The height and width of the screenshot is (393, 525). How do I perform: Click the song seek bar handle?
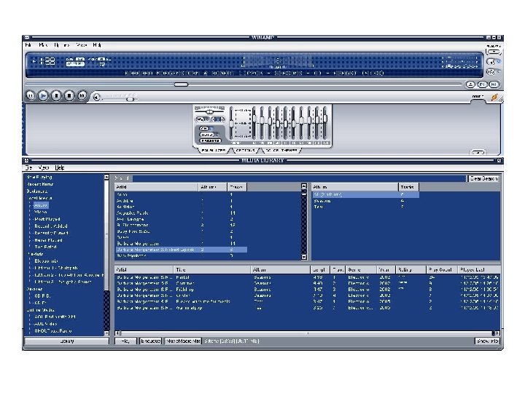(x=181, y=84)
